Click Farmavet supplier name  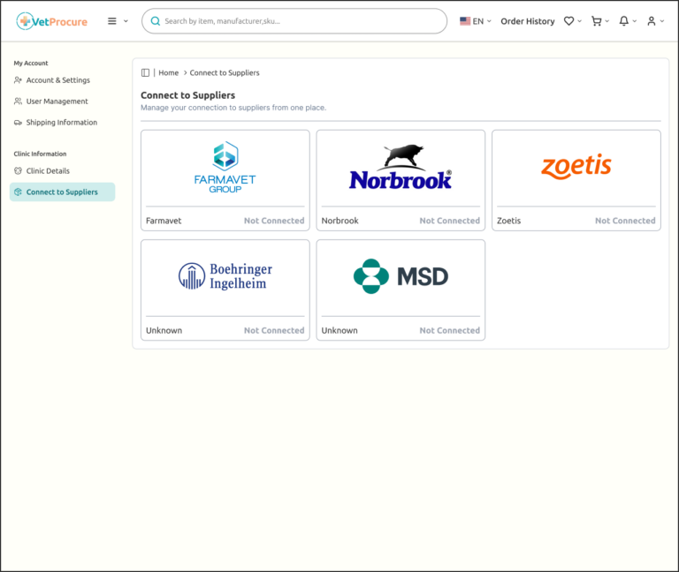point(164,221)
